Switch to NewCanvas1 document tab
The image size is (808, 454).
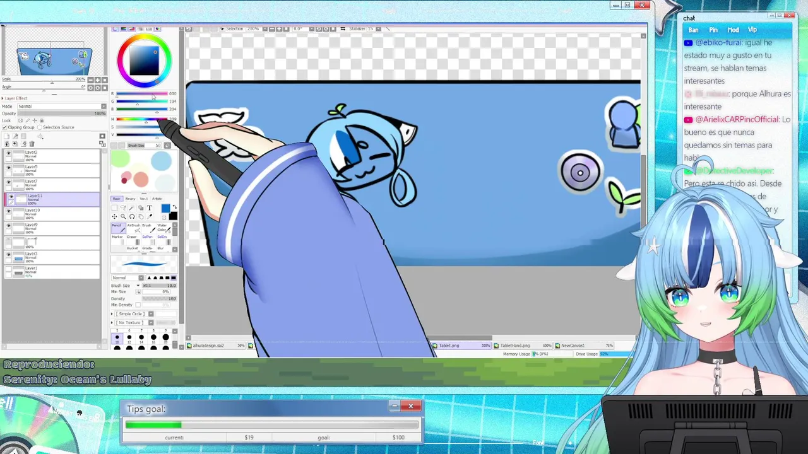click(x=584, y=346)
